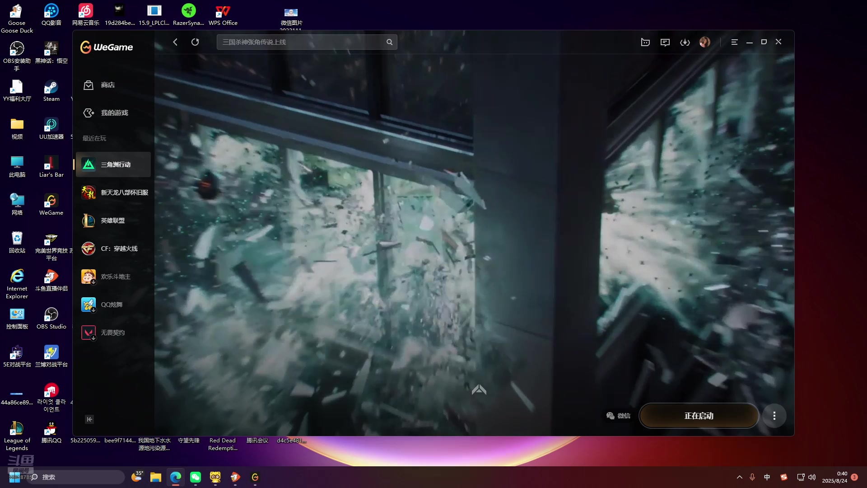This screenshot has height=488, width=867.
Task: Click the up chevron on game banner
Action: [x=479, y=389]
